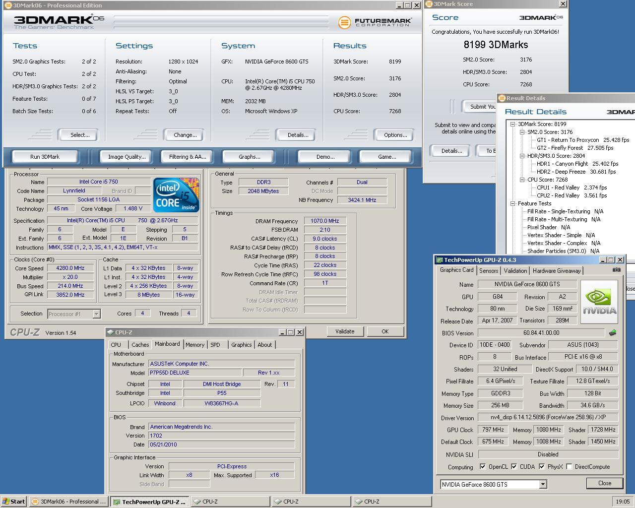Toggle the PhysX checkbox
Viewport: 635px width, 508px height.
click(542, 466)
